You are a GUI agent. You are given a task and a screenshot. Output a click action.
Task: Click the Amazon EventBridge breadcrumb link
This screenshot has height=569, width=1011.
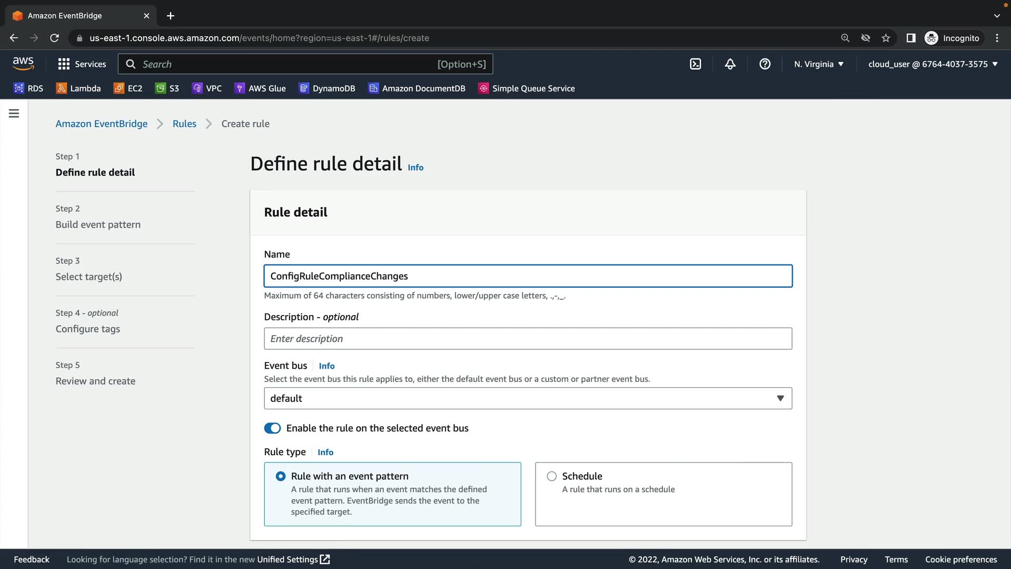[x=102, y=124]
